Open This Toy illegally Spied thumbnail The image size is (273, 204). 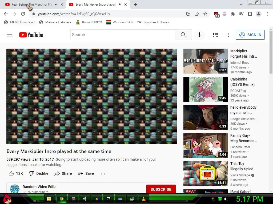[x=206, y=174]
